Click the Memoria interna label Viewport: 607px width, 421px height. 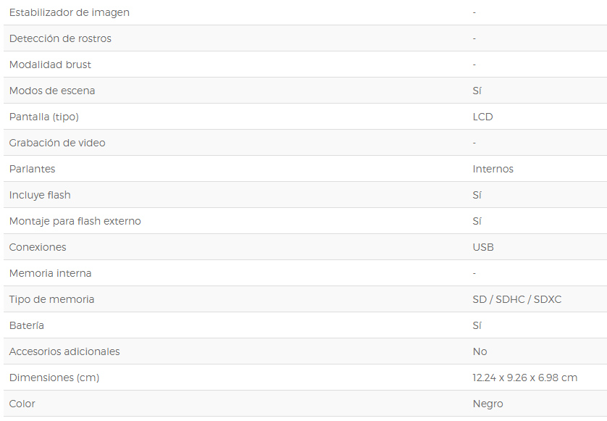tap(50, 273)
